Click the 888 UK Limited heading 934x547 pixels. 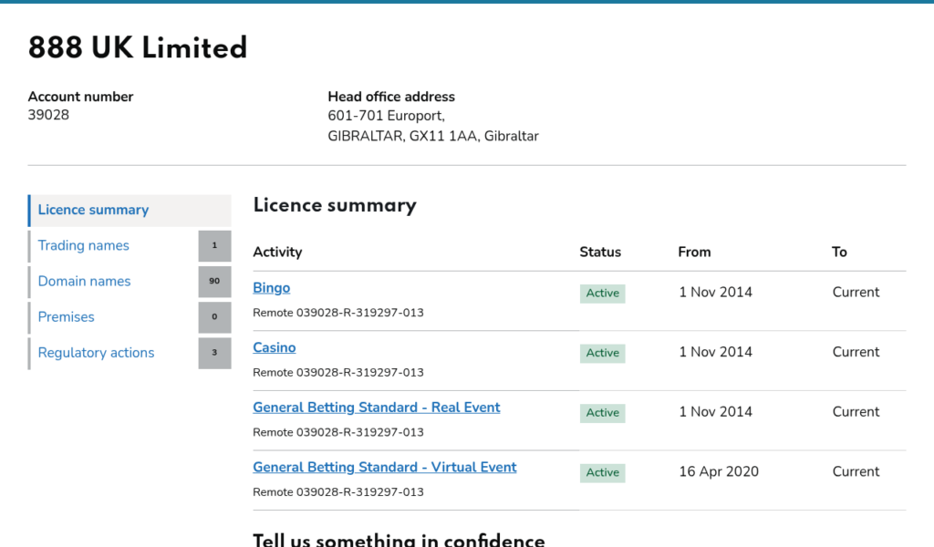click(x=138, y=47)
